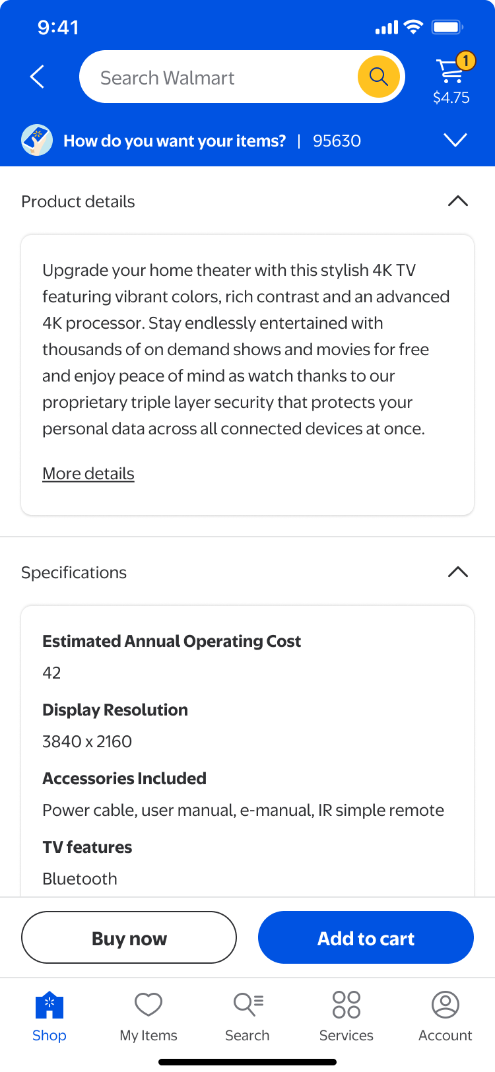Collapse the Product details section
The height and width of the screenshot is (1072, 495).
click(458, 201)
